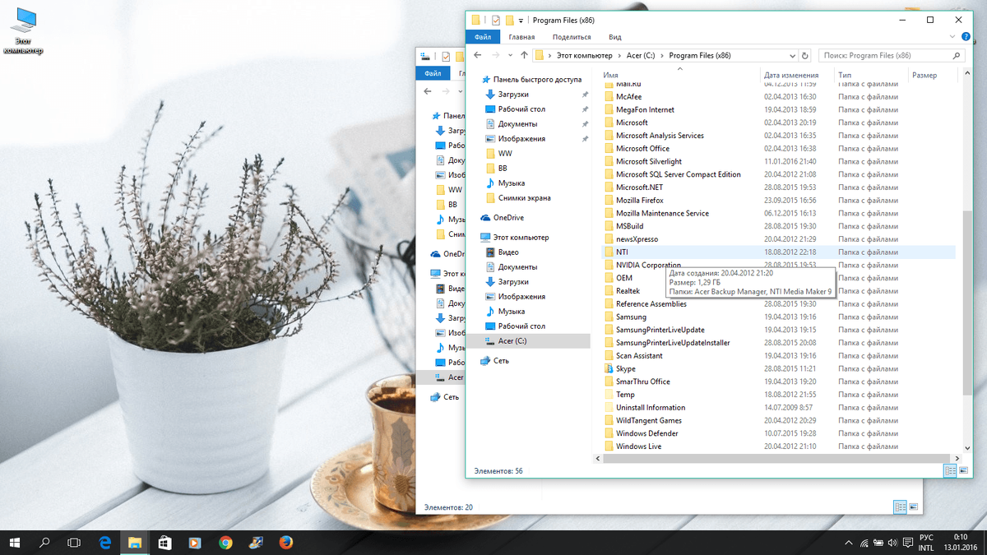Open Explorer Help with the question mark icon
The width and height of the screenshot is (987, 555).
click(966, 36)
